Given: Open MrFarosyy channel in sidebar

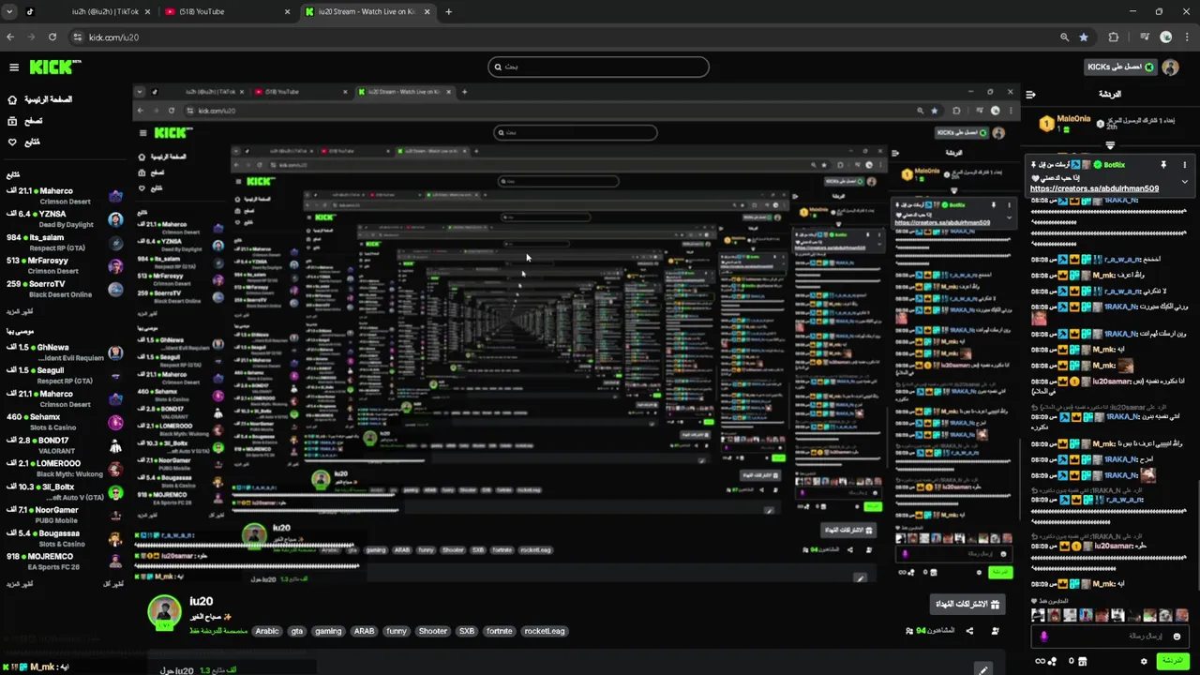Looking at the screenshot, I should coord(63,266).
